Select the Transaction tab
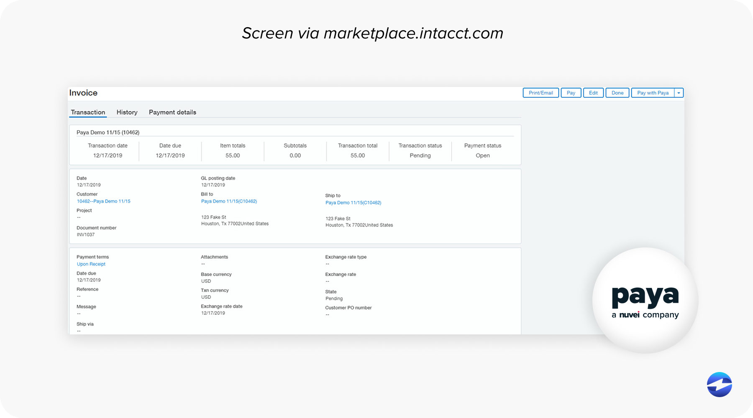Viewport: 753px width, 418px height. coord(88,112)
